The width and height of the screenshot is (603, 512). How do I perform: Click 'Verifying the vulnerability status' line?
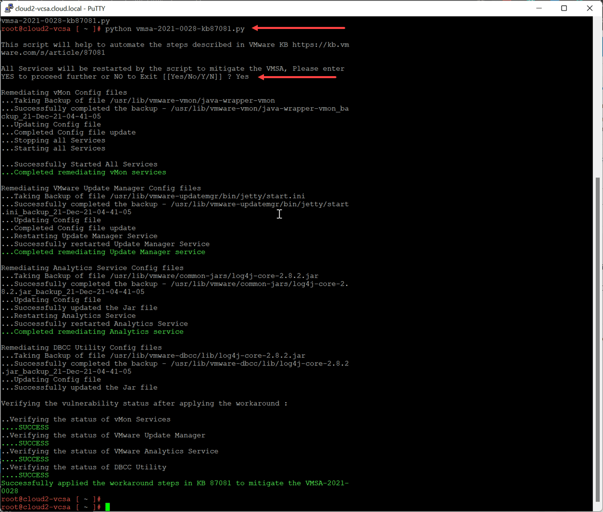(x=144, y=403)
